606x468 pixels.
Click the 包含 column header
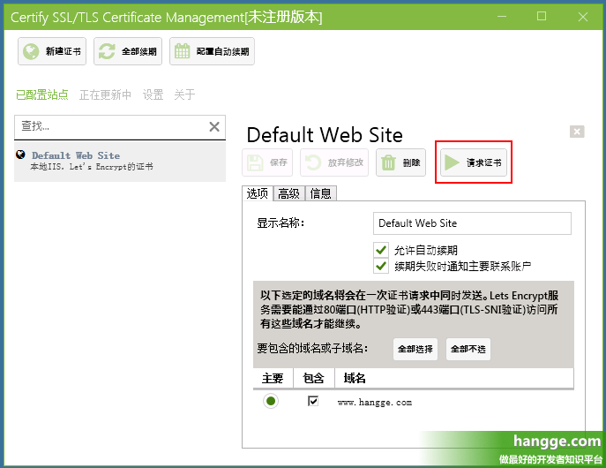point(313,378)
